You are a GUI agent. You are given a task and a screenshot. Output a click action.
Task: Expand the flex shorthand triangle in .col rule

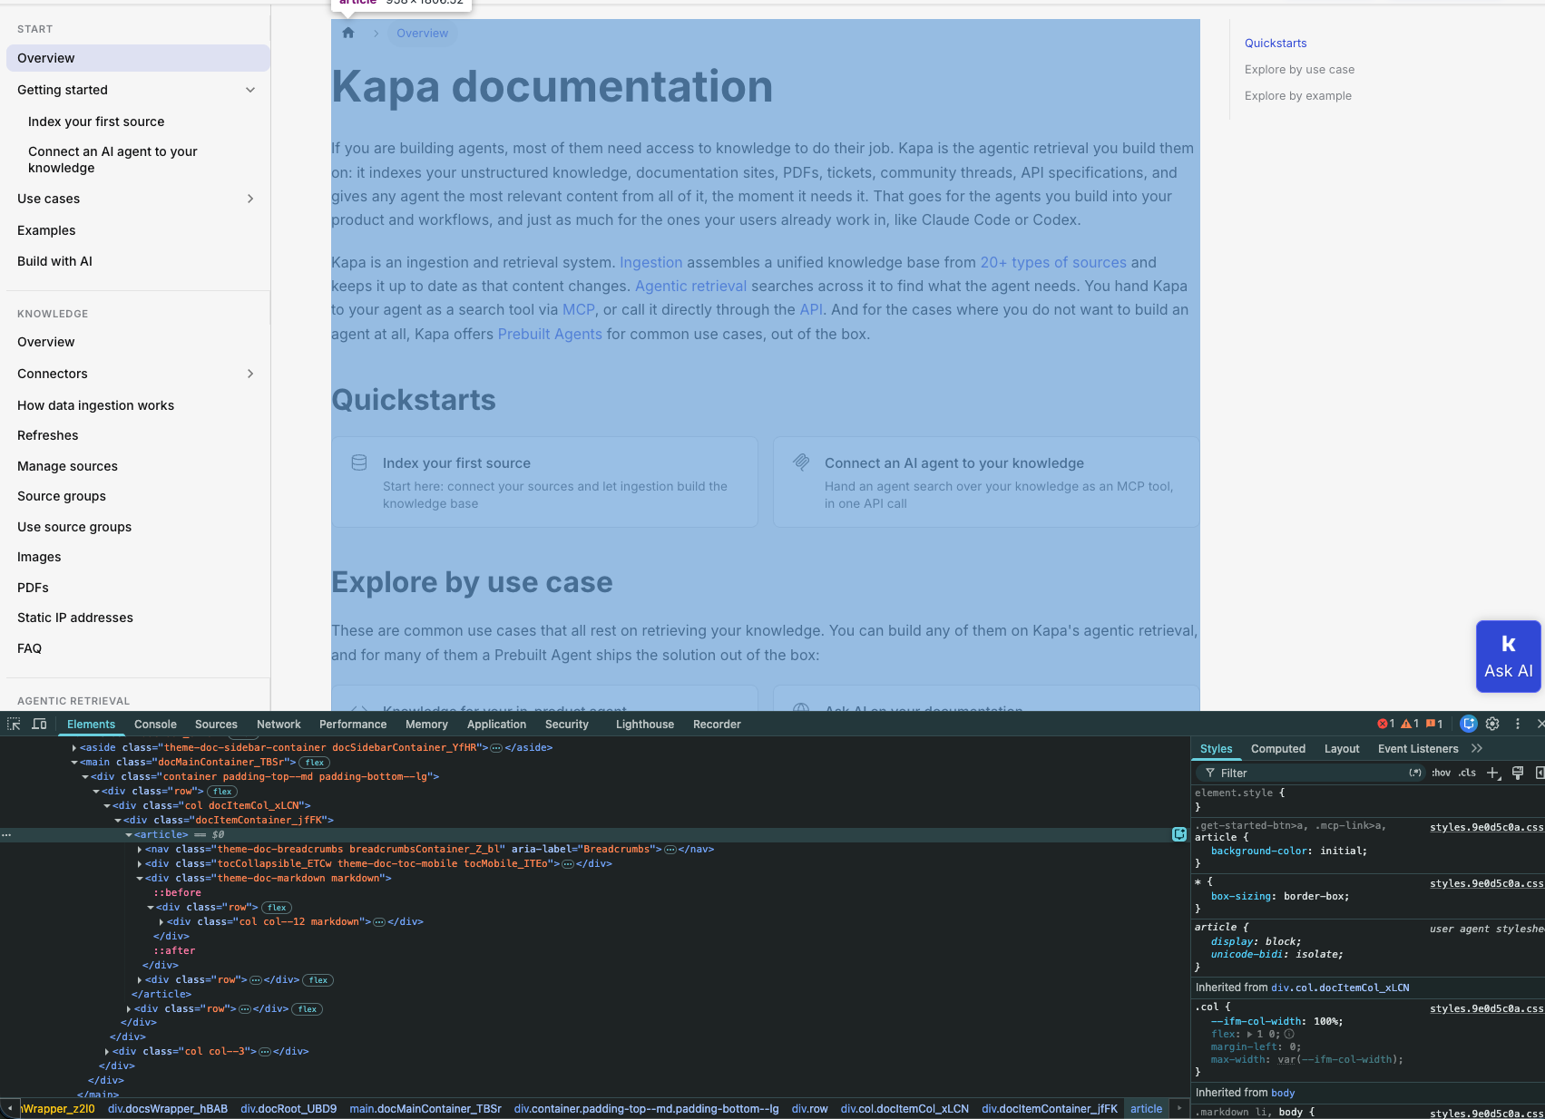1249,1034
